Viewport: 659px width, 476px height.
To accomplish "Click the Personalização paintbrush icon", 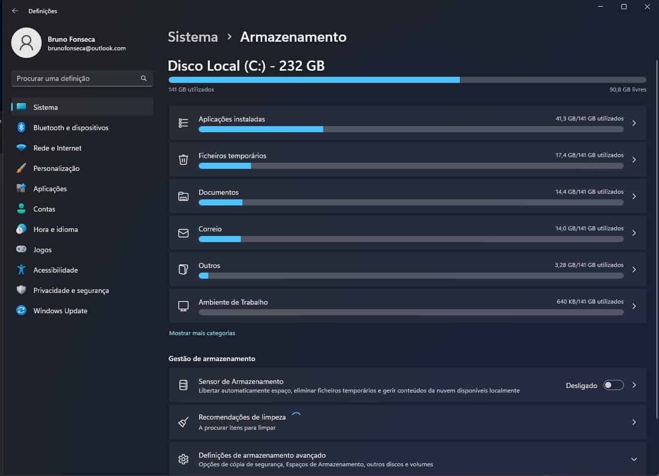I will click(21, 168).
